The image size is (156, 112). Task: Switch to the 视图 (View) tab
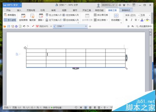click(64, 10)
